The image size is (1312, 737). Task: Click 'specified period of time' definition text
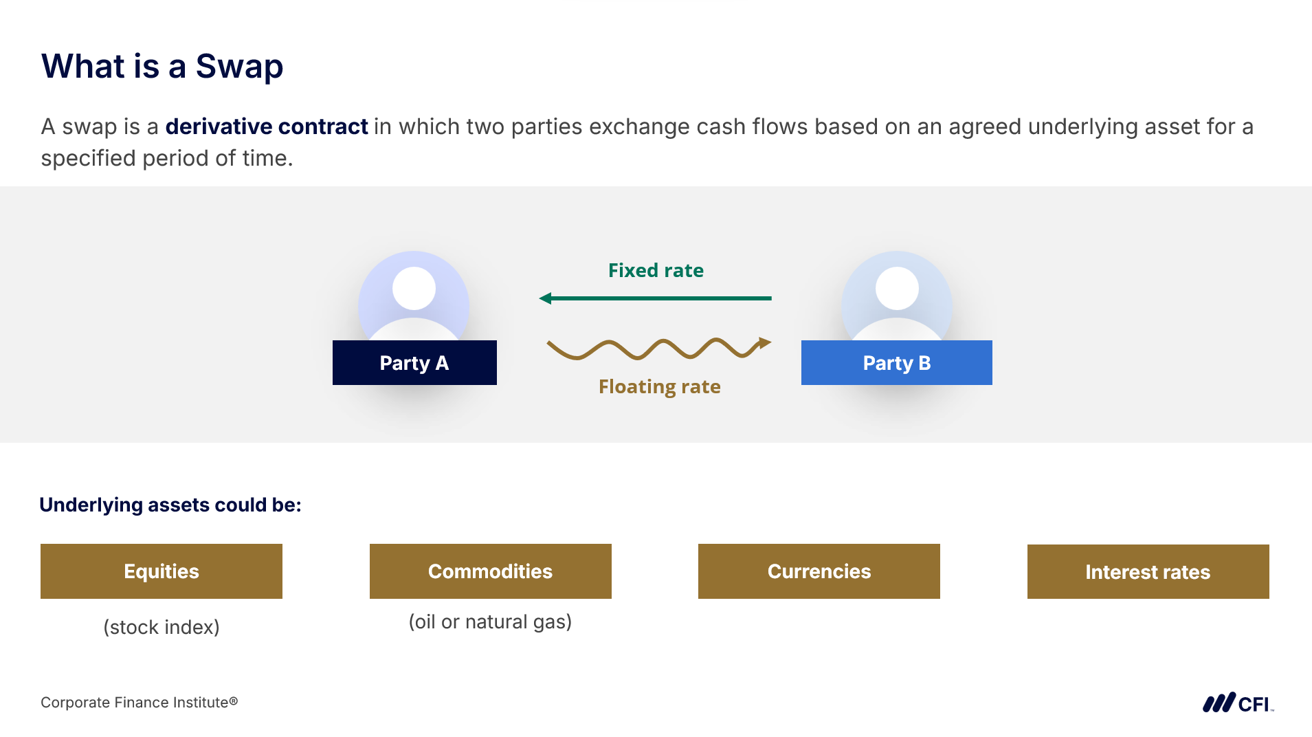167,158
